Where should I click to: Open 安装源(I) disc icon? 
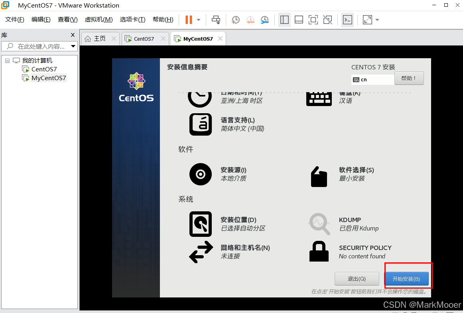(201, 174)
